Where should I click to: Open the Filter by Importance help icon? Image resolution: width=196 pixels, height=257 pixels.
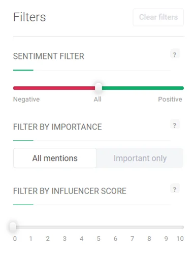(x=175, y=125)
